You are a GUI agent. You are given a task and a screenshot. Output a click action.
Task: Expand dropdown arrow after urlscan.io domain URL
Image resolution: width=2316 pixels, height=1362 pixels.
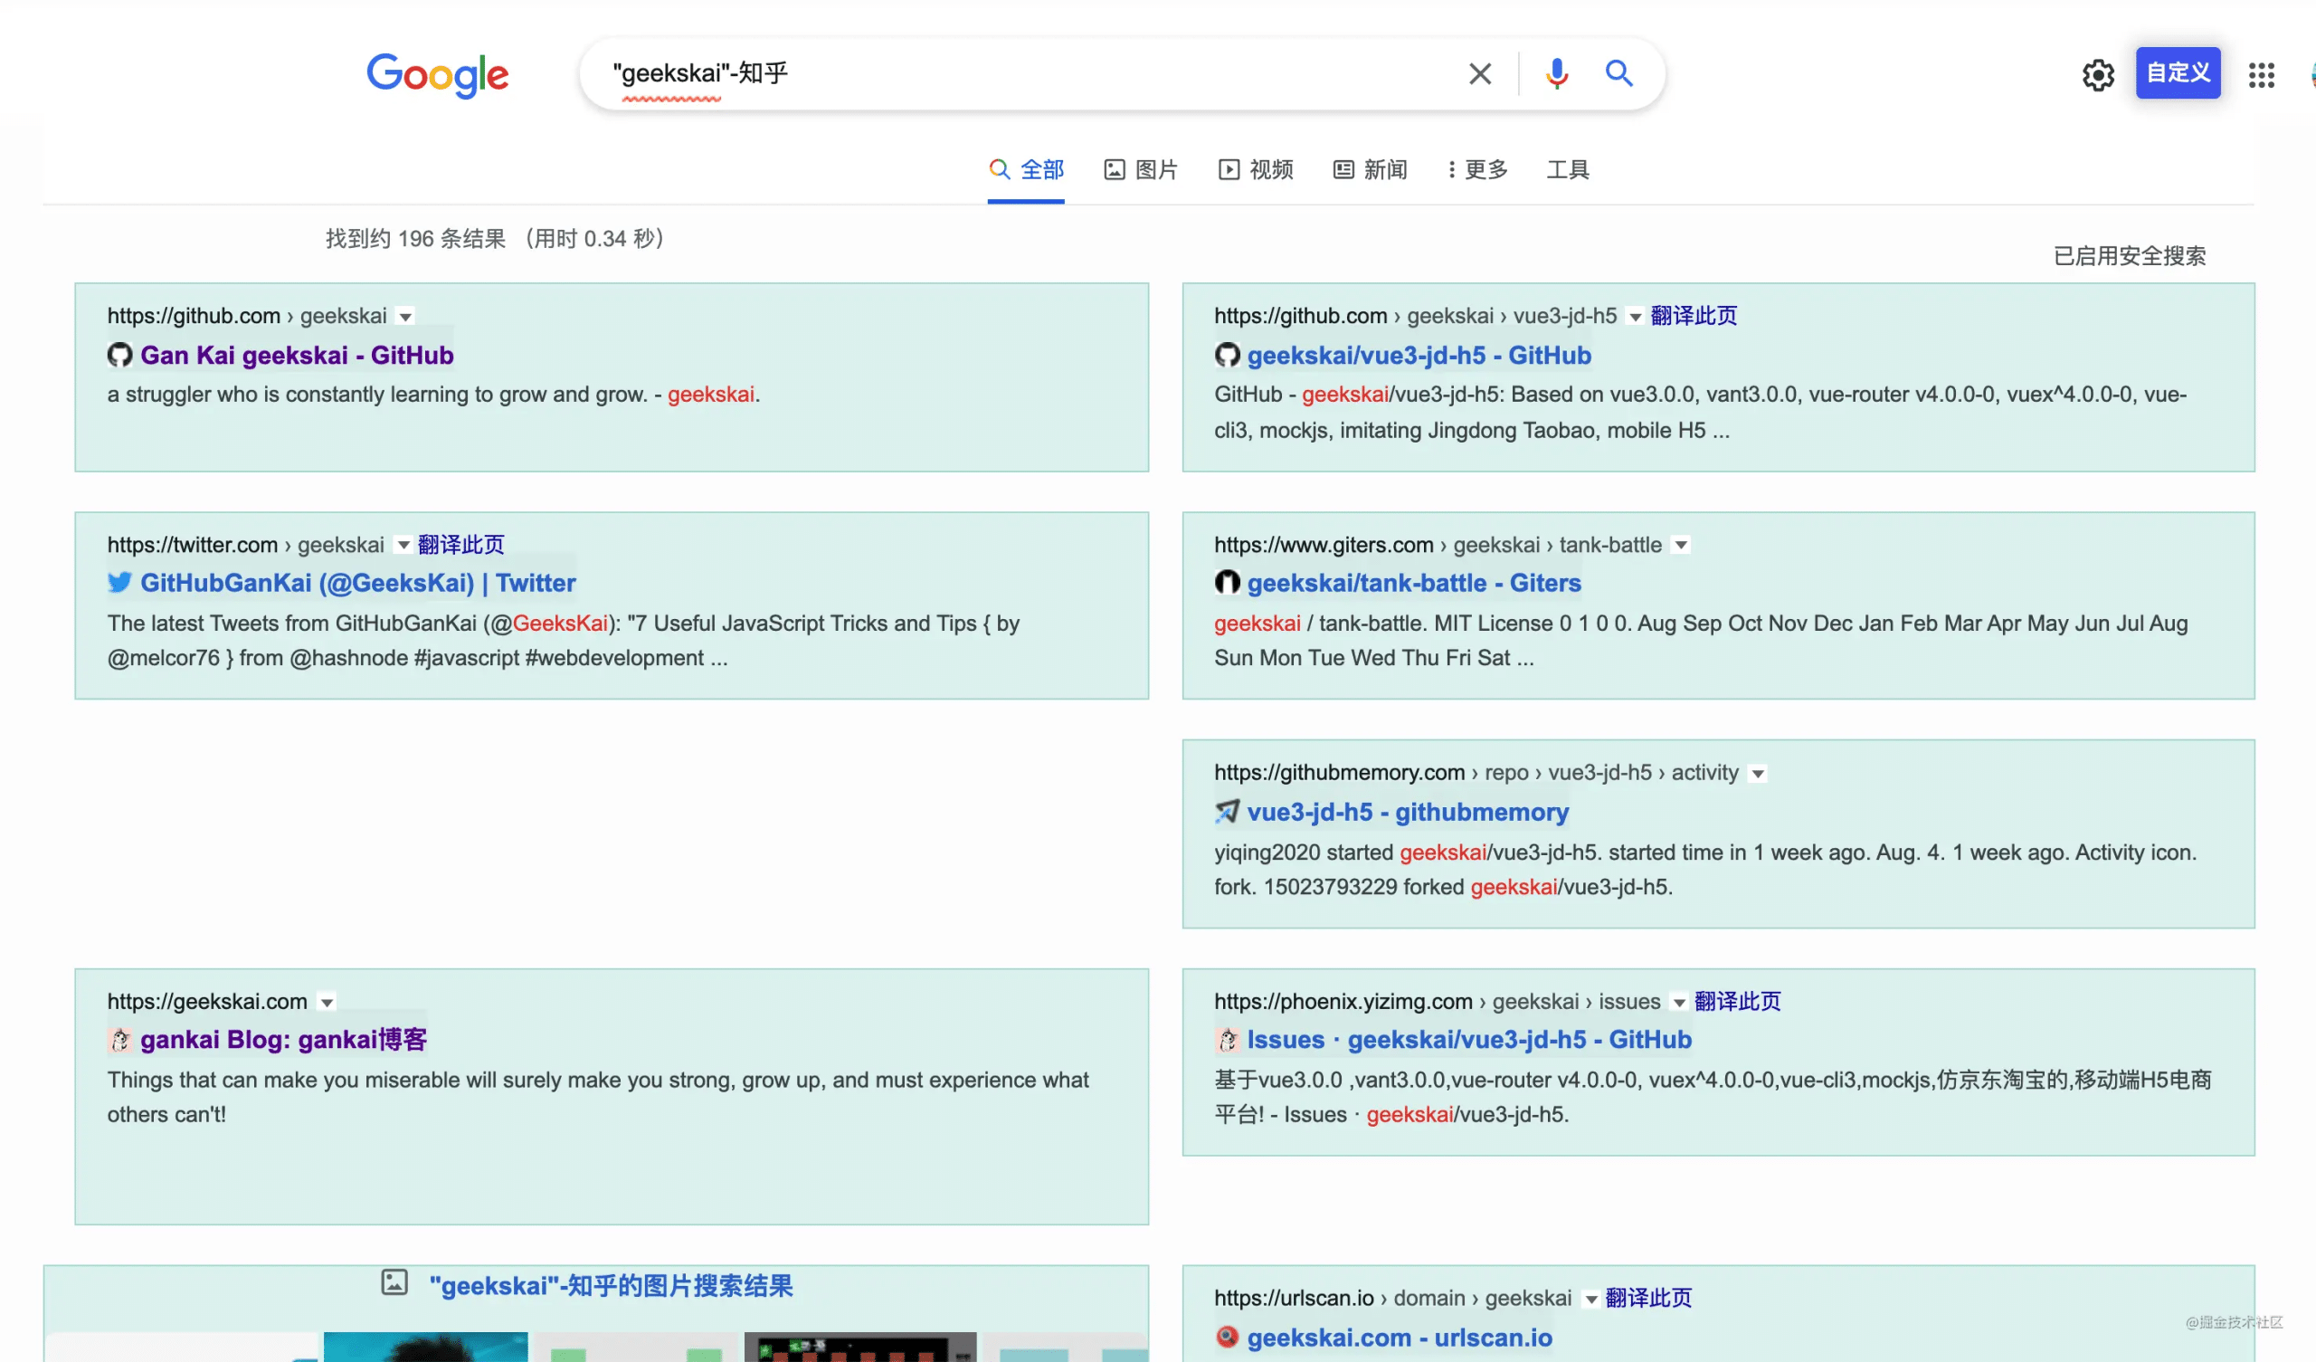pyautogui.click(x=1590, y=1300)
